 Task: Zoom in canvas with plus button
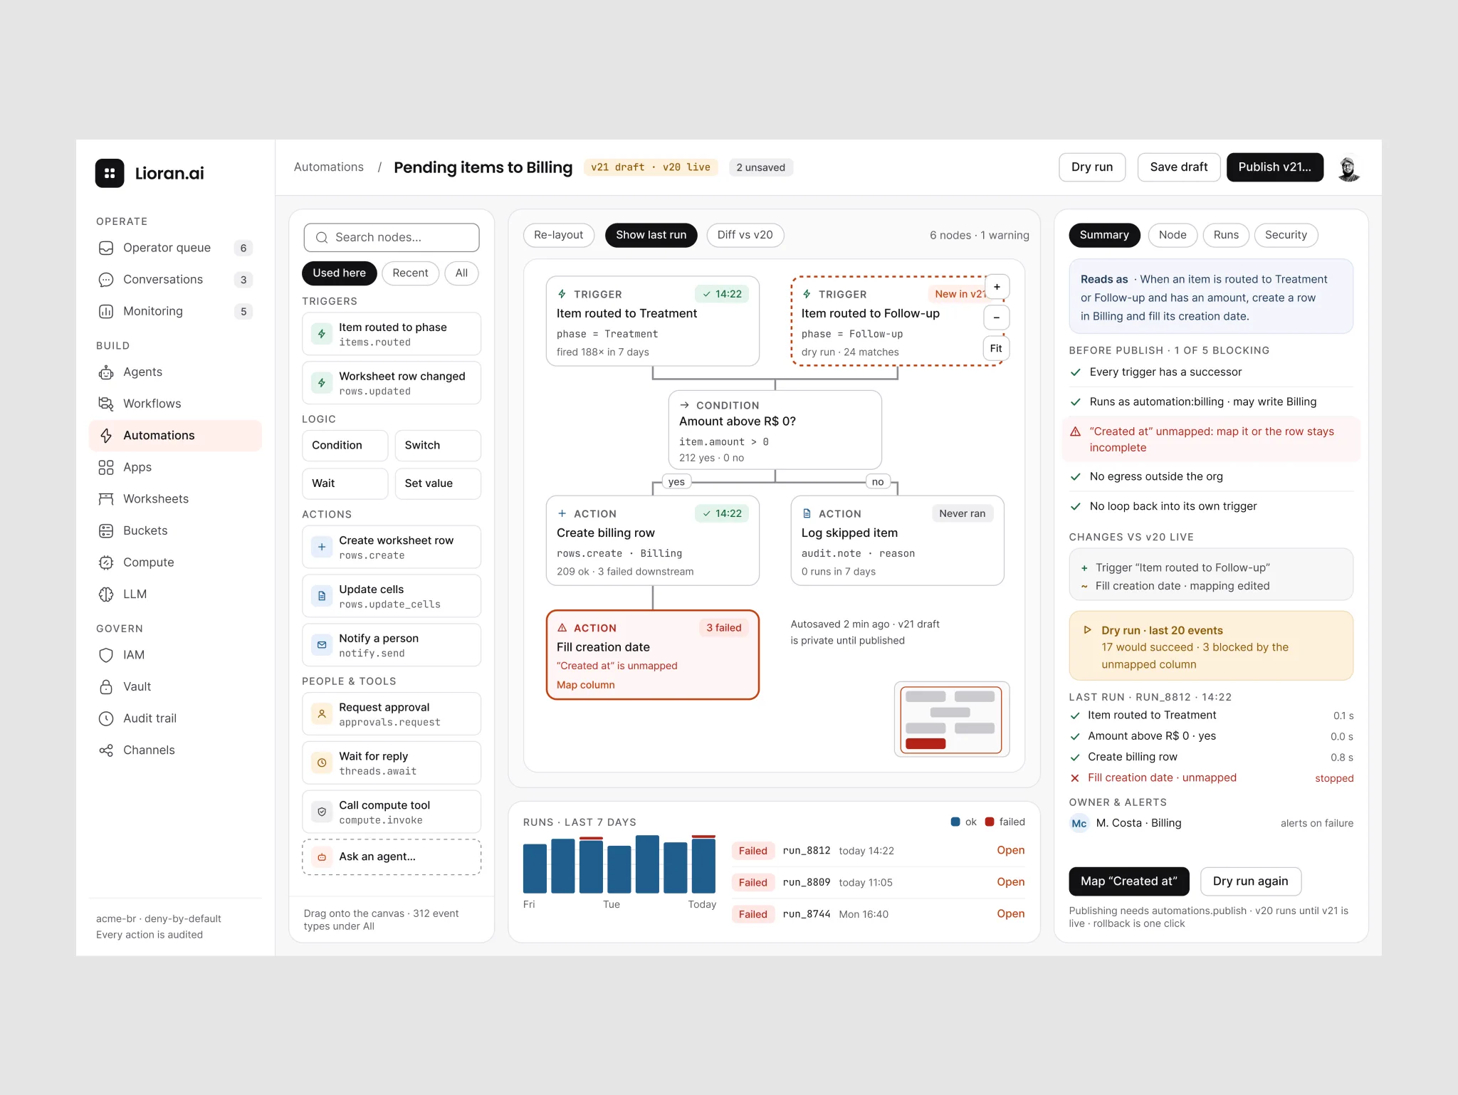click(997, 287)
